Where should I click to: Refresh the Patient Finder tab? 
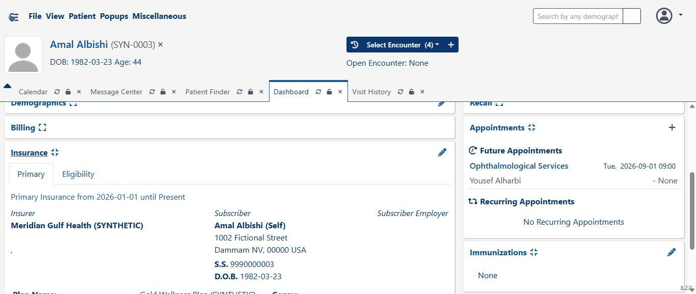(239, 92)
